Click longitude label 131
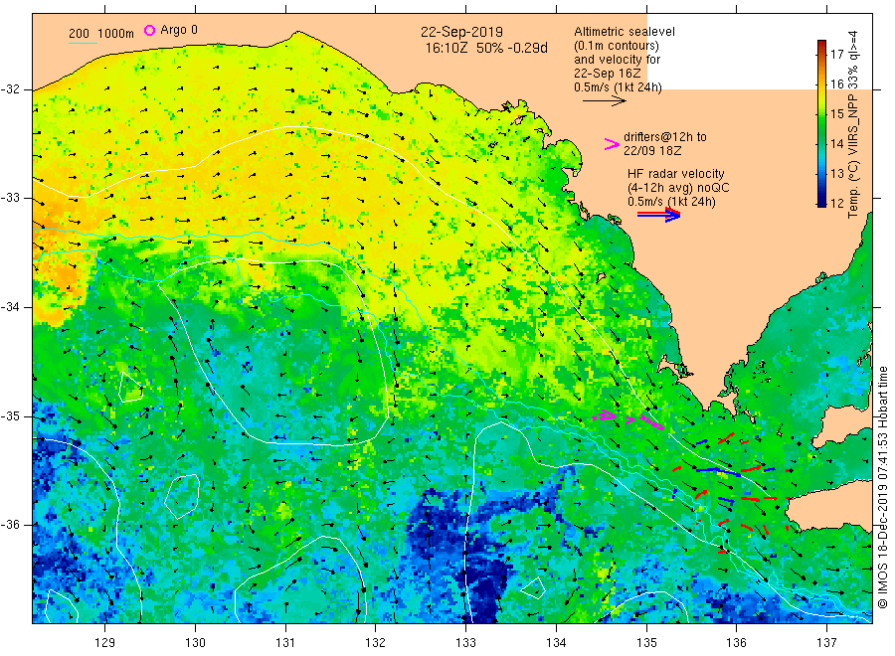Screen dimensions: 895x656 [285, 643]
